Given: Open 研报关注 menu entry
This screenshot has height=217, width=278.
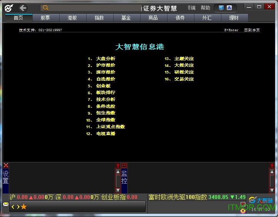Looking at the screenshot, I should [184, 72].
